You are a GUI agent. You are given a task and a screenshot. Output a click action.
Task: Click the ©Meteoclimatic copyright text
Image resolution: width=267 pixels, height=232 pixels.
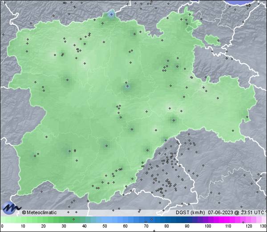(39, 212)
